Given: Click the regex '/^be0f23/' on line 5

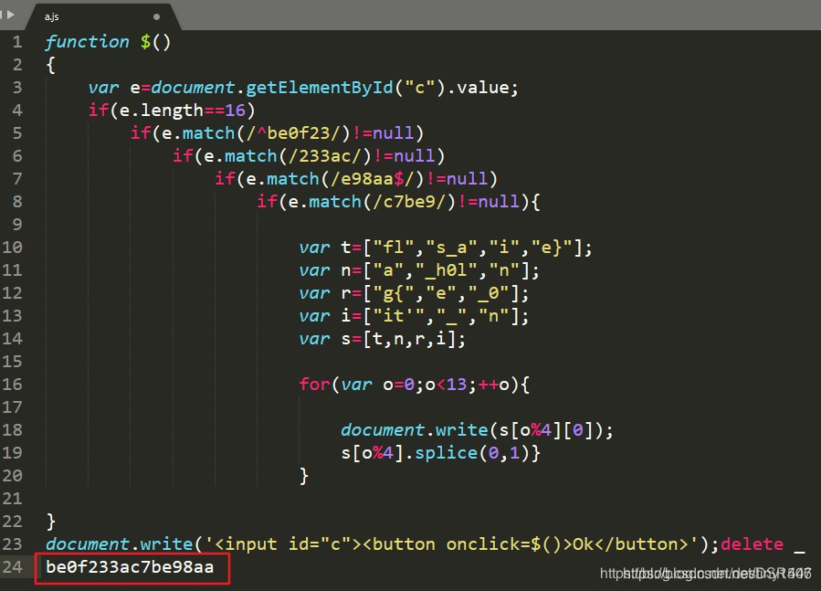Looking at the screenshot, I should click(x=293, y=133).
